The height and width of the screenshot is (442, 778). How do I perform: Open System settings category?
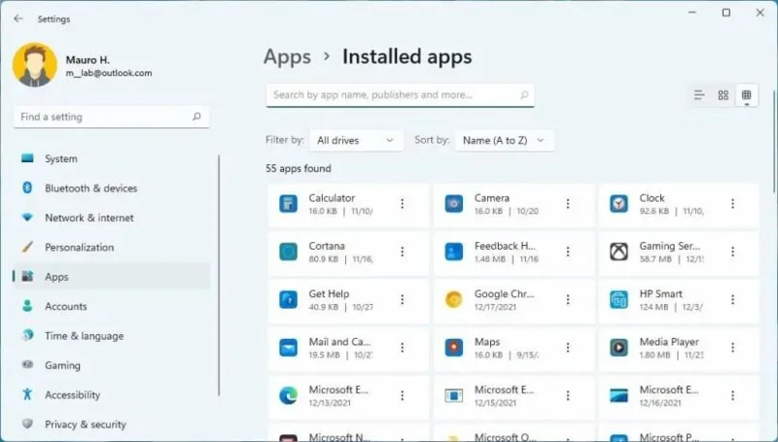click(x=112, y=158)
